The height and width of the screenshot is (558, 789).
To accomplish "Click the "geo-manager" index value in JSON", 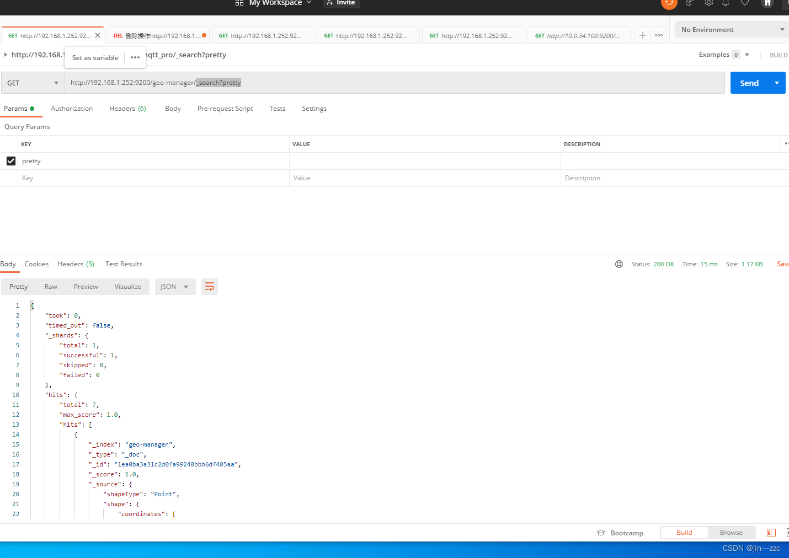I will pos(149,444).
